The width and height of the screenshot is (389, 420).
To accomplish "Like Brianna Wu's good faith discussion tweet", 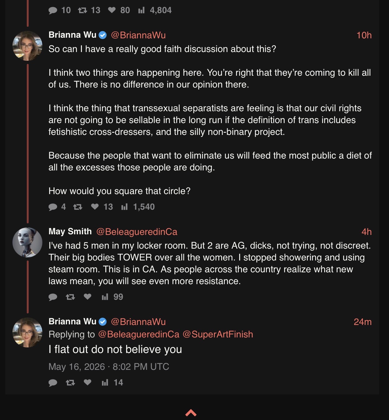I will click(x=95, y=207).
